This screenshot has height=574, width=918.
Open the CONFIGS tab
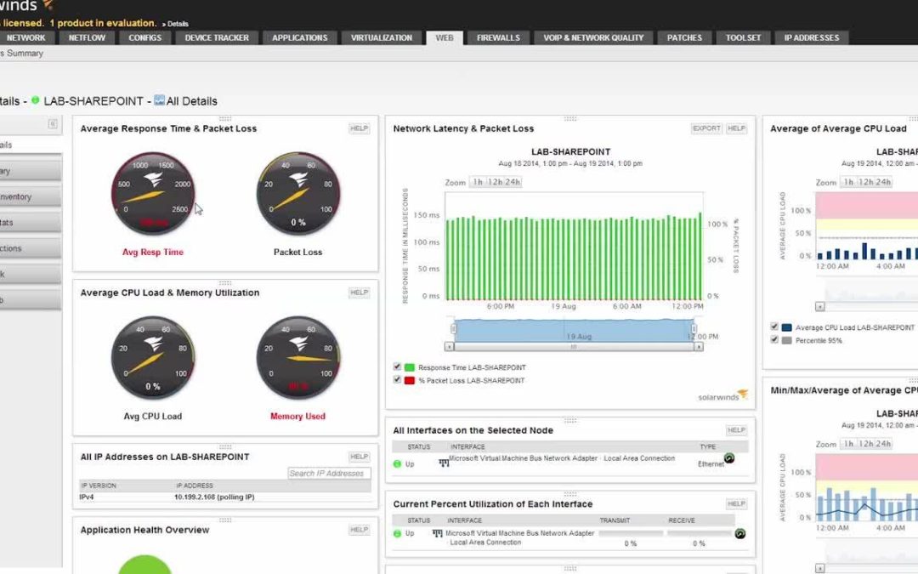(144, 37)
